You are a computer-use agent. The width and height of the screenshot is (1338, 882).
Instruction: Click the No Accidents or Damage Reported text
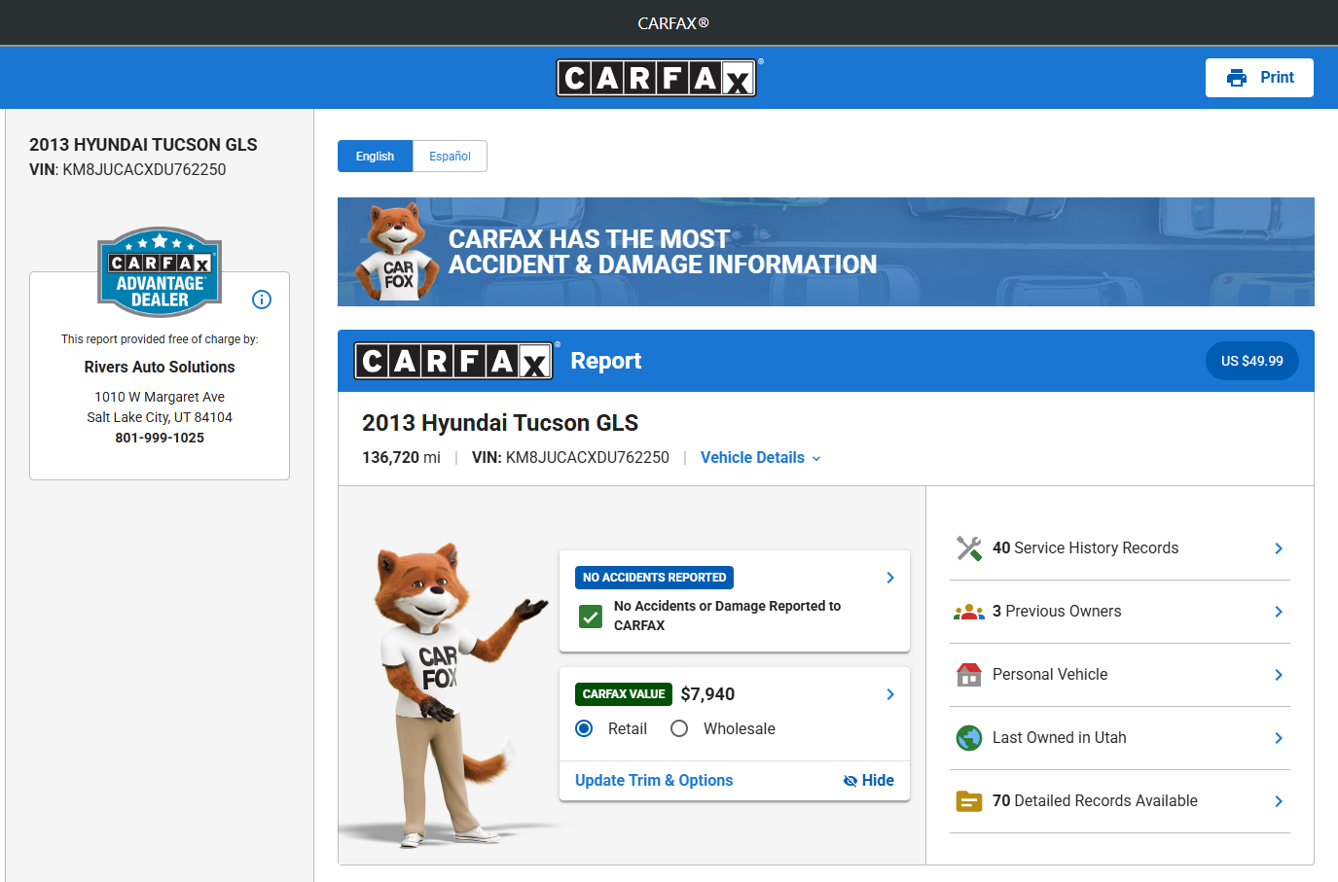727,616
